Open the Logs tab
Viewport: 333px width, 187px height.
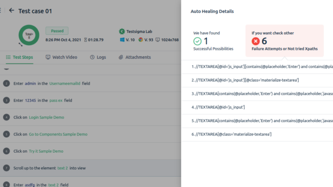click(x=98, y=57)
